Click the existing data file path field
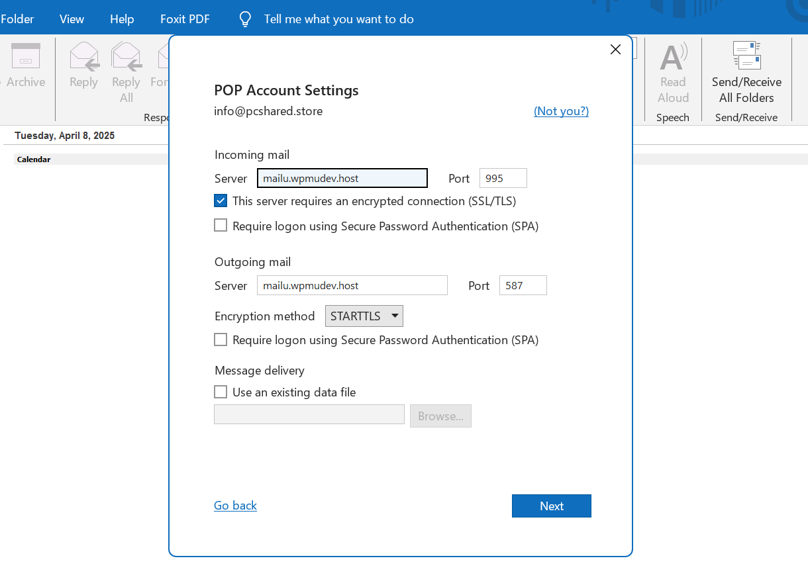The width and height of the screenshot is (808, 585). pyautogui.click(x=309, y=414)
